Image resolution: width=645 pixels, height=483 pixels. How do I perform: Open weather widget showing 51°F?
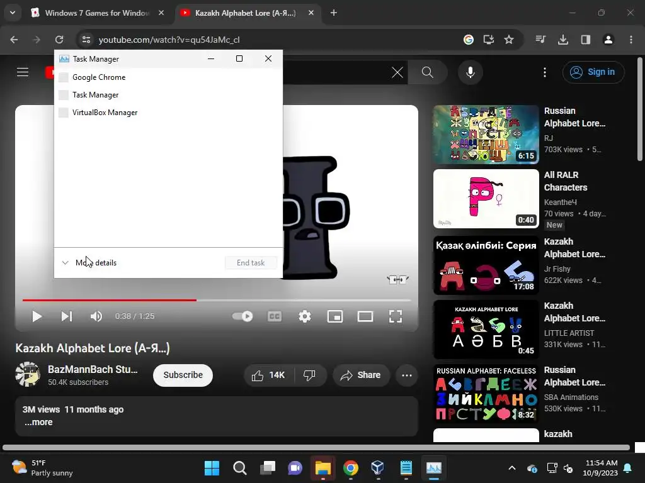pyautogui.click(x=42, y=468)
